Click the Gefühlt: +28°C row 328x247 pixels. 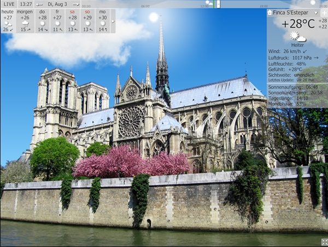(285, 70)
